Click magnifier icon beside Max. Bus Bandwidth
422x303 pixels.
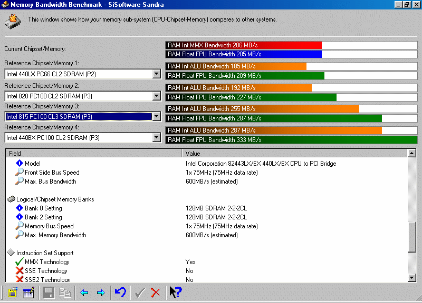[x=20, y=181]
